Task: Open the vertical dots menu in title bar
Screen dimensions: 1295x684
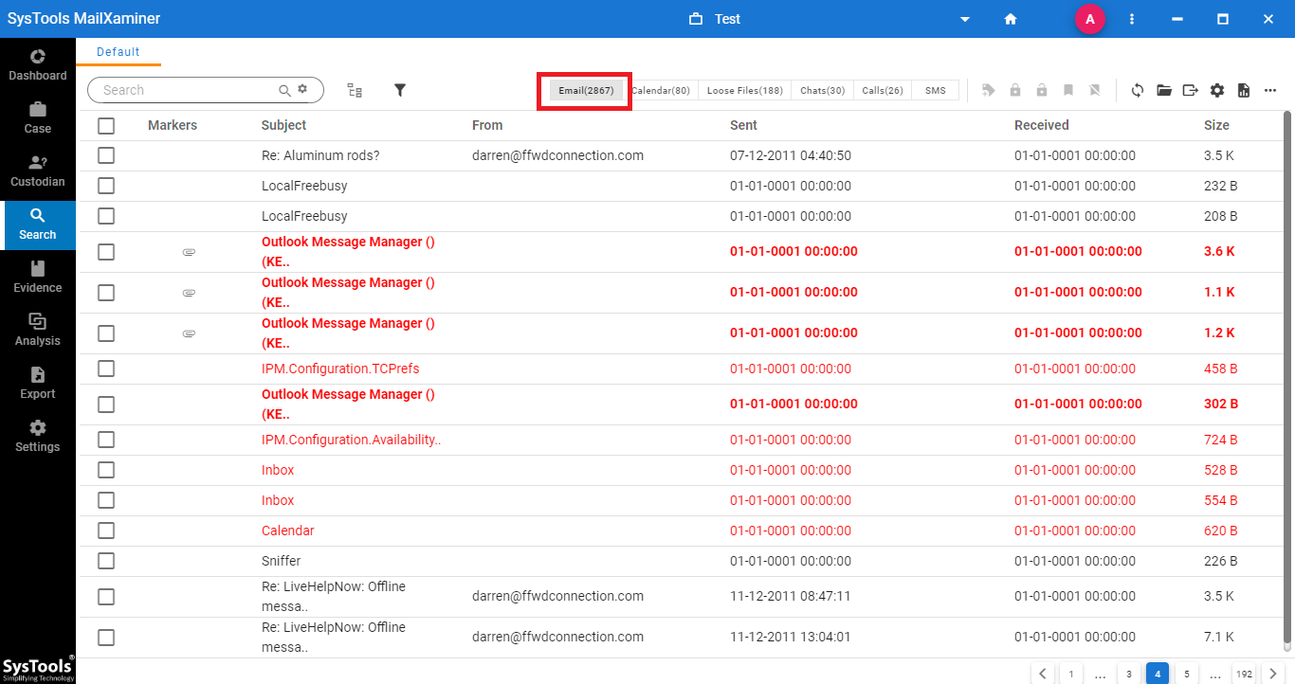Action: (x=1132, y=19)
